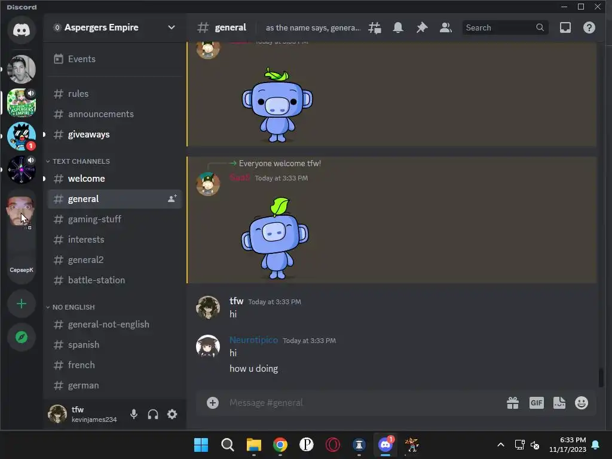
Task: Open the Windows Start menu
Action: coord(201,445)
